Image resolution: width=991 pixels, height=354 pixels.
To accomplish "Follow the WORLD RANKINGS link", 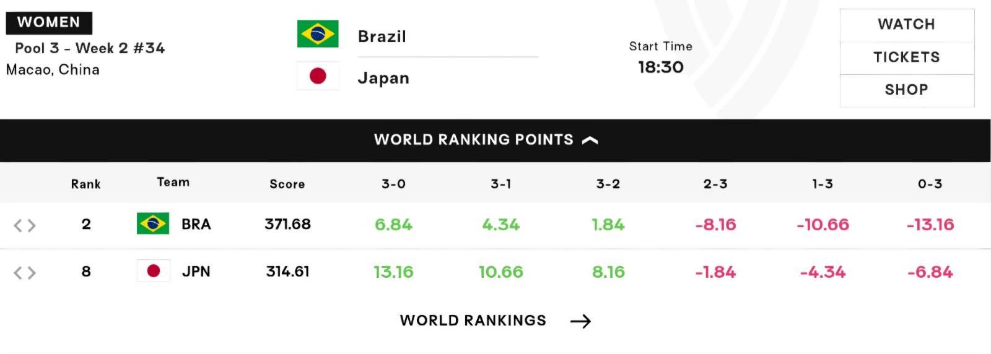I will click(x=473, y=321).
